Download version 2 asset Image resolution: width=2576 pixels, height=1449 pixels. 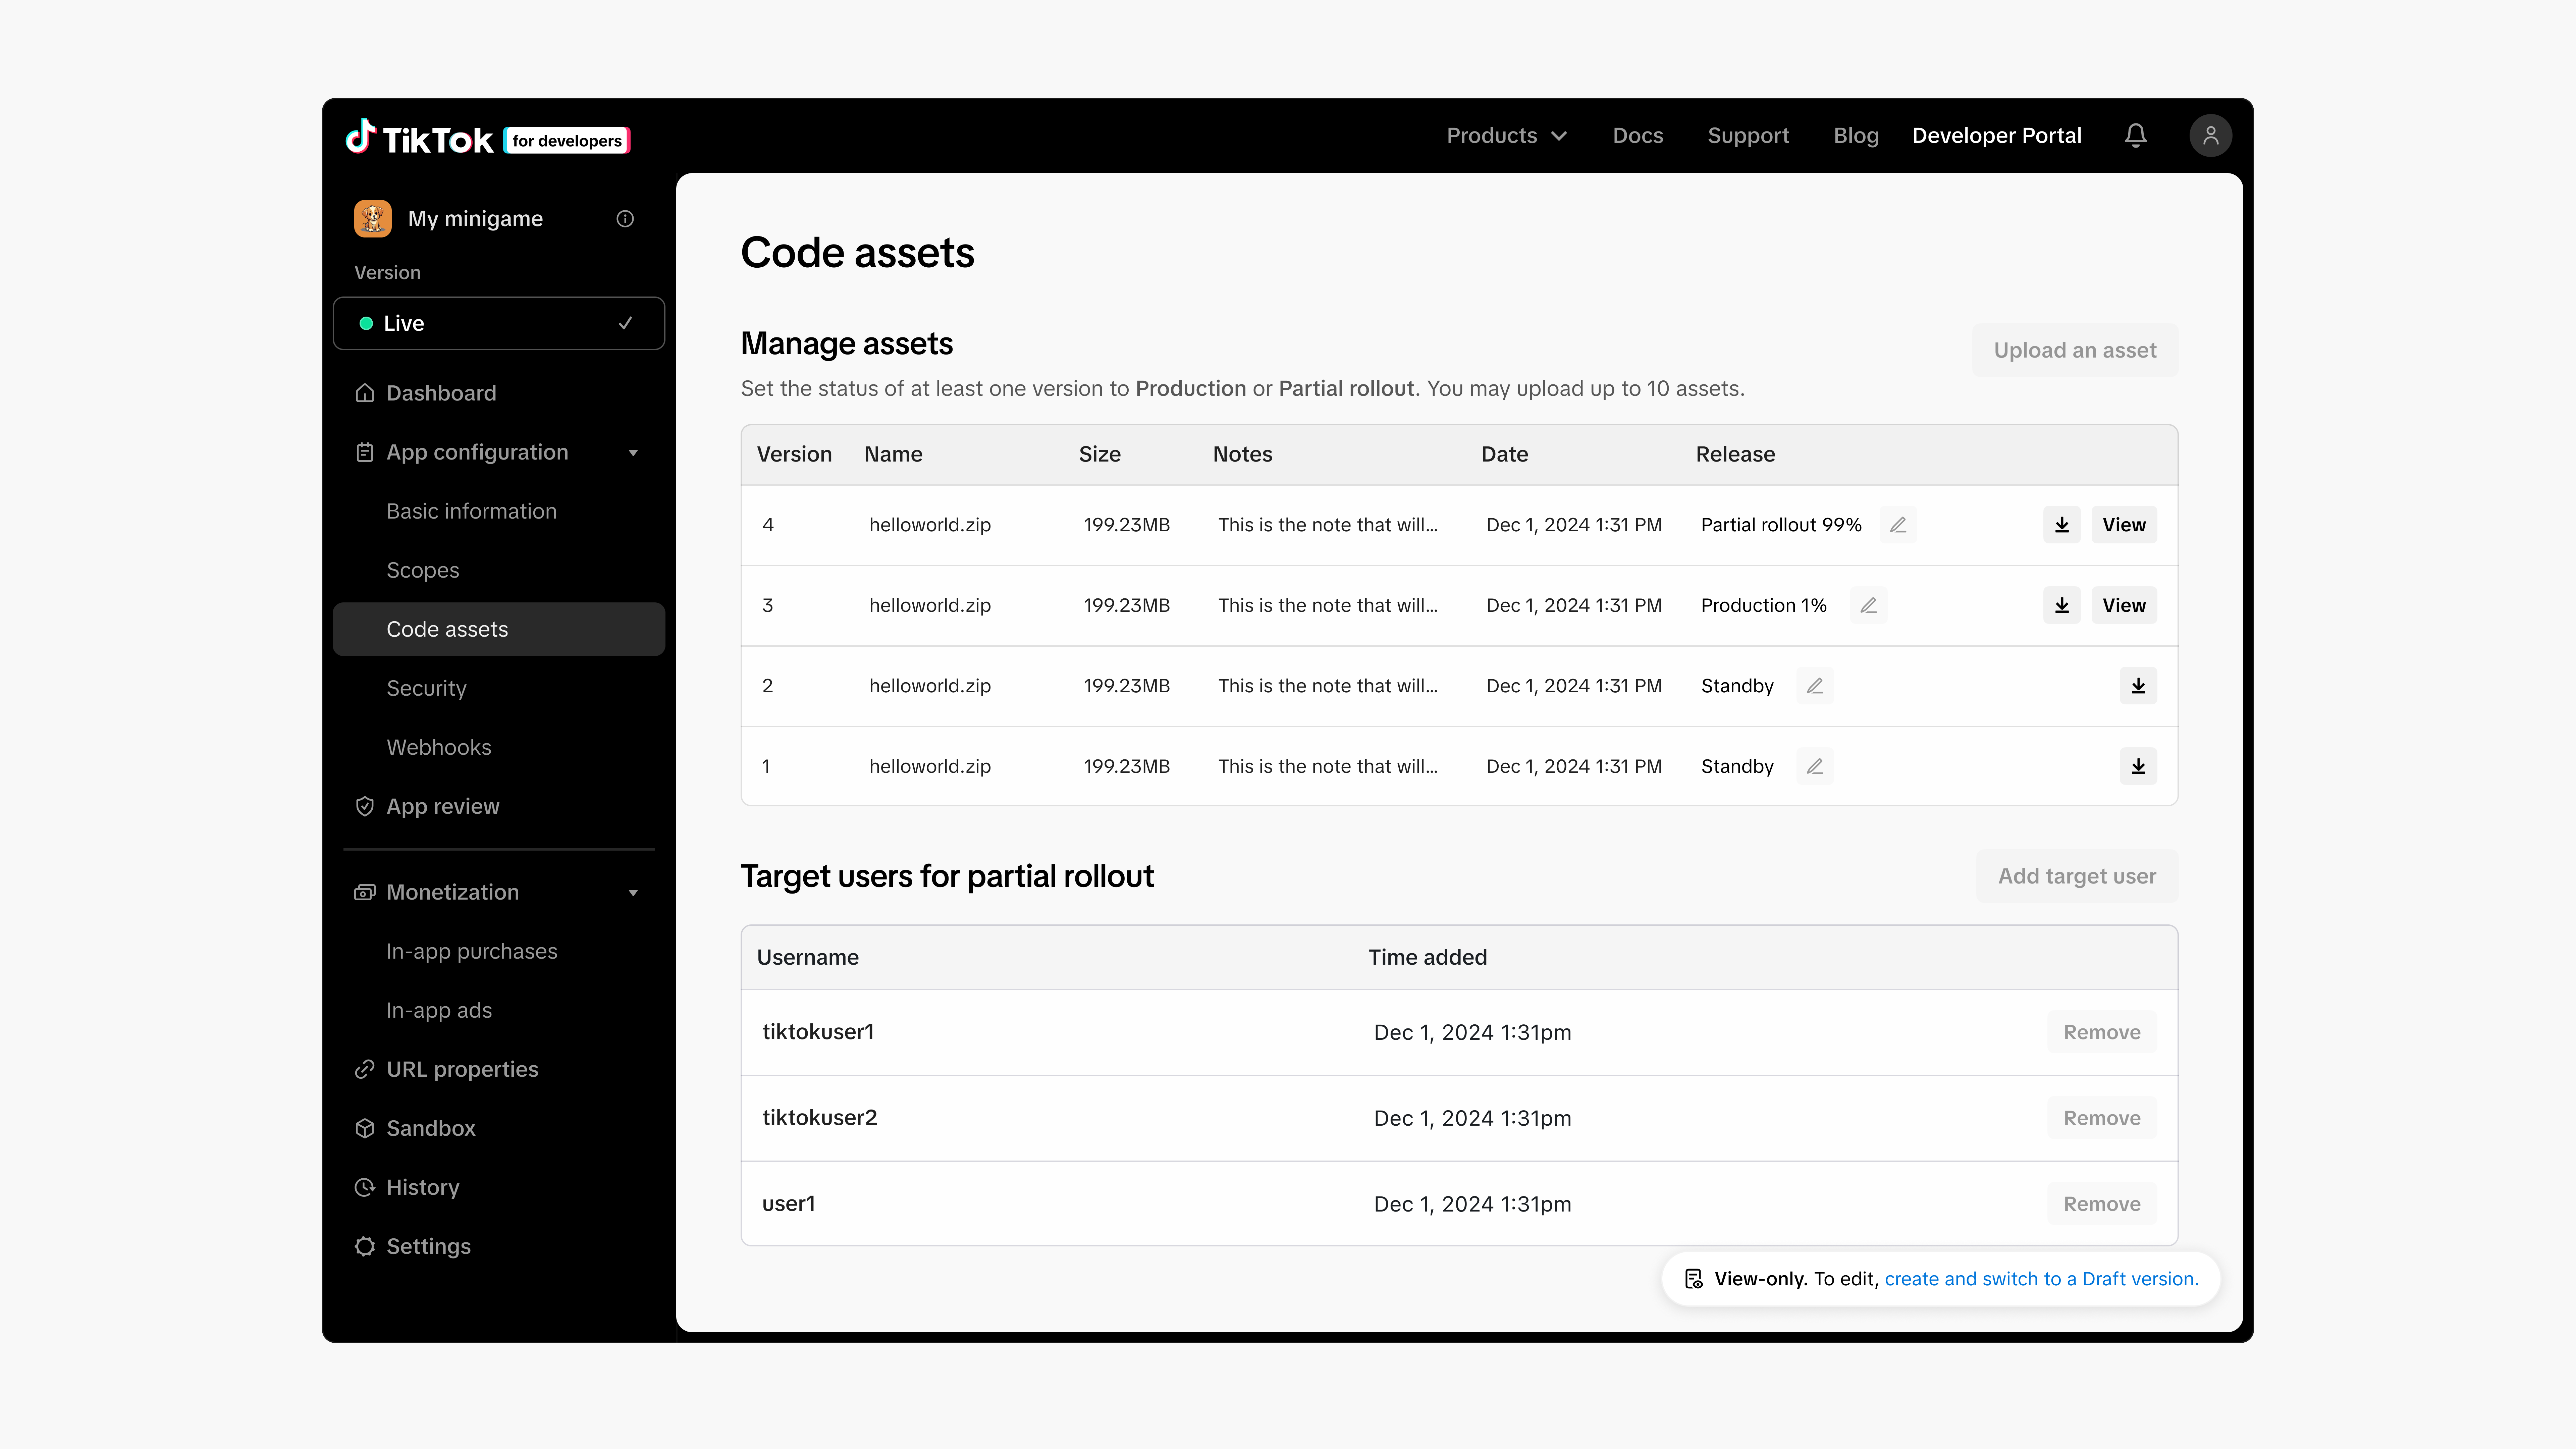point(2138,686)
